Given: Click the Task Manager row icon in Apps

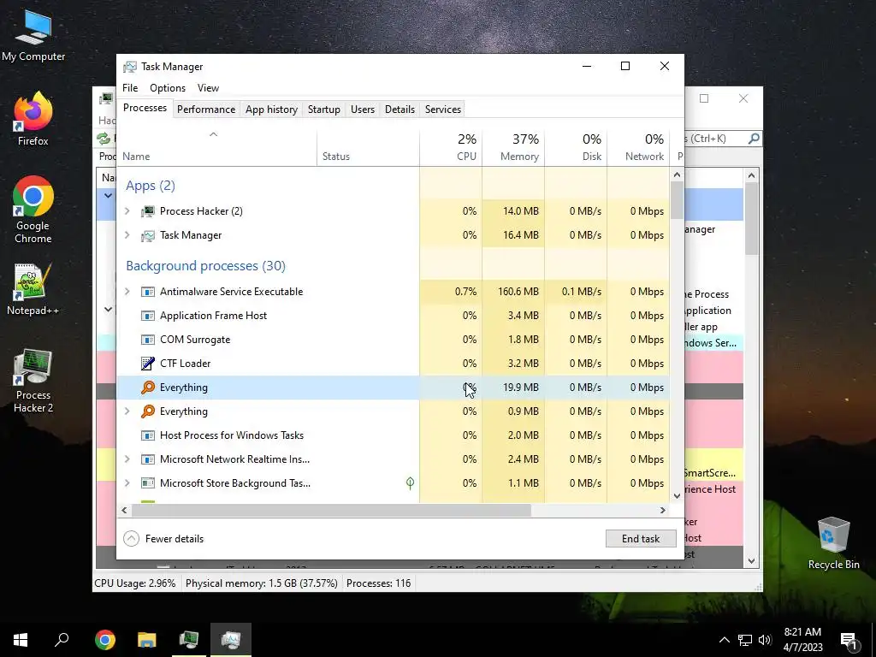Looking at the screenshot, I should click(148, 235).
